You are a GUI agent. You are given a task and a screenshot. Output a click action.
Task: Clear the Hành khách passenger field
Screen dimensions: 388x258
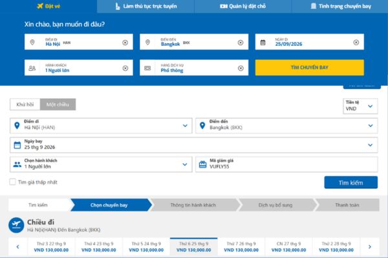125,68
